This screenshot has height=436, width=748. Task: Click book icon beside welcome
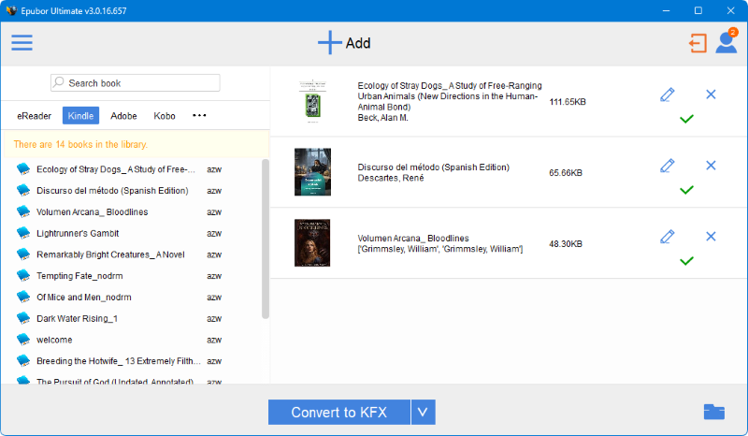[23, 340]
